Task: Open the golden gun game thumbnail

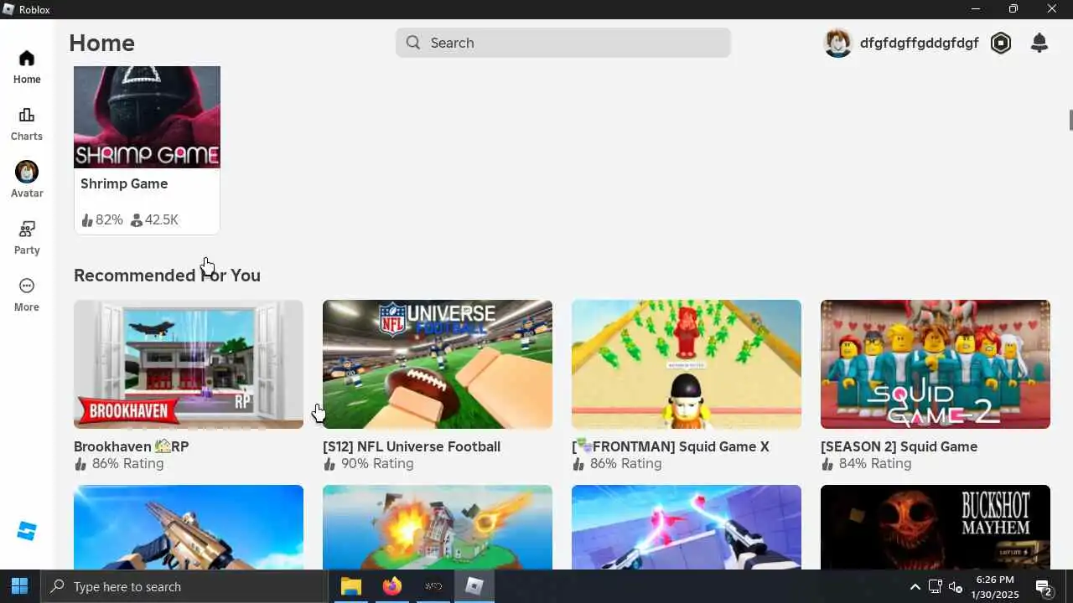Action: pyautogui.click(x=189, y=527)
